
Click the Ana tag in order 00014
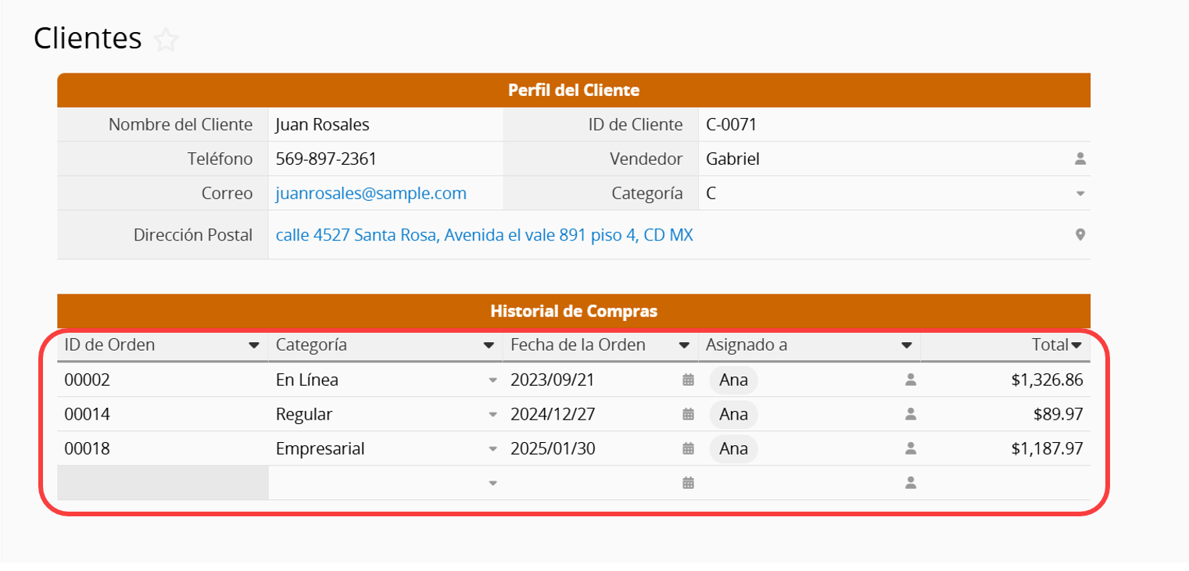(x=733, y=414)
